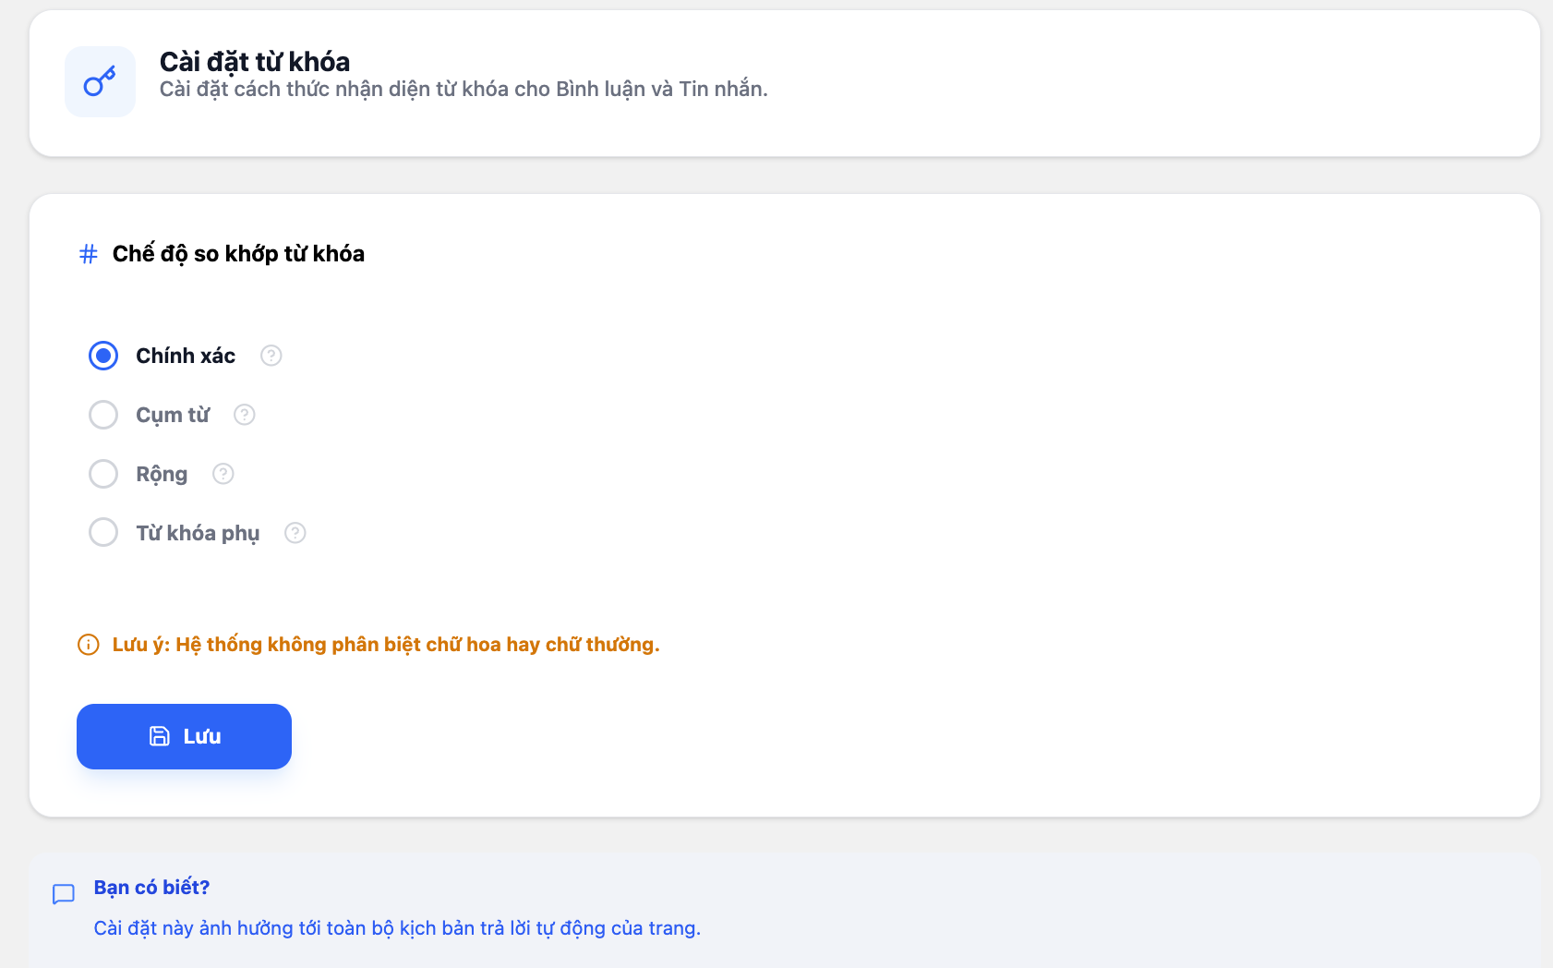The height and width of the screenshot is (968, 1553).
Task: Open help tooltip for Chính xác
Action: point(271,356)
